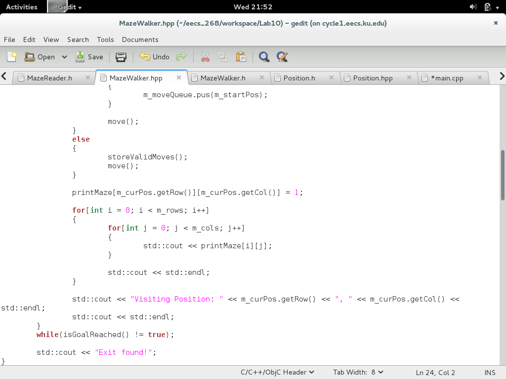Viewport: 506px width, 379px height.
Task: Open the File menu
Action: click(x=9, y=39)
